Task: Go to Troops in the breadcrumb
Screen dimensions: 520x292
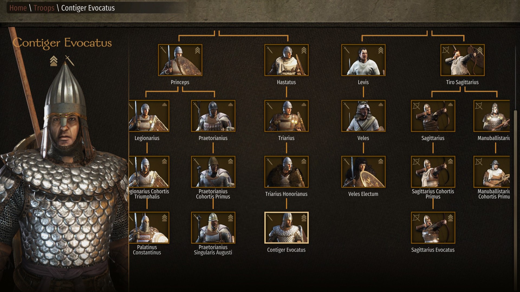Action: [x=44, y=8]
